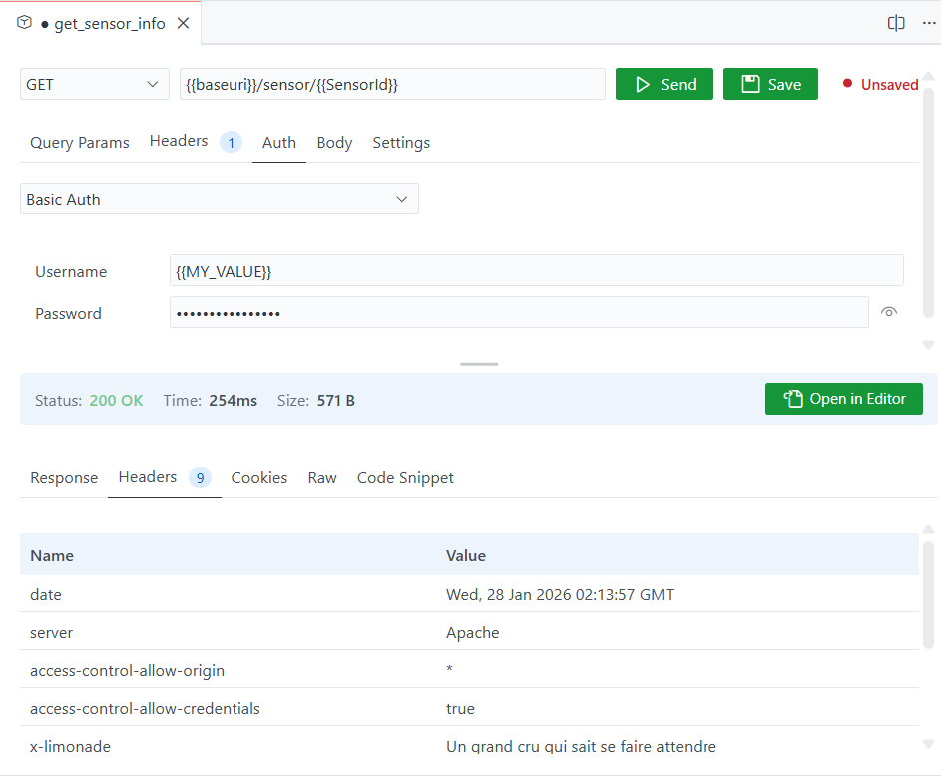Open the more actions ellipsis menu
The width and height of the screenshot is (941, 776).
coord(929,22)
